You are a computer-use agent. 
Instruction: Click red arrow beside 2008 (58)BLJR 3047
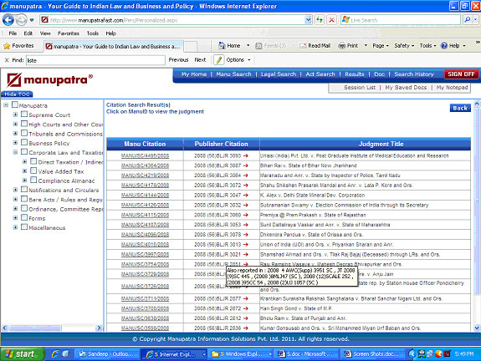pyautogui.click(x=246, y=195)
